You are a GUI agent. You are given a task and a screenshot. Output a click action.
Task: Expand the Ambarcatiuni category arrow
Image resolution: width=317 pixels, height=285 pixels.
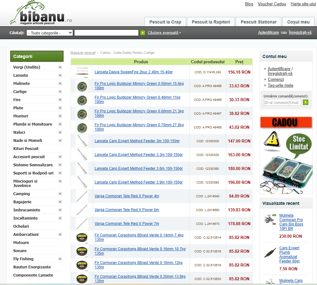point(60,235)
